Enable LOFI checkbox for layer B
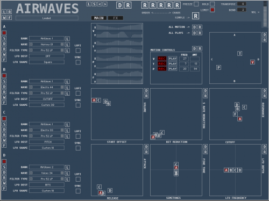This screenshot has height=201, width=269. (x=78, y=94)
